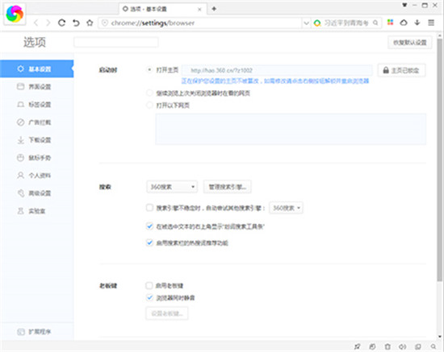444x352 pixels.
Task: Click the window-copy icon in the status bar
Action: [417, 346]
